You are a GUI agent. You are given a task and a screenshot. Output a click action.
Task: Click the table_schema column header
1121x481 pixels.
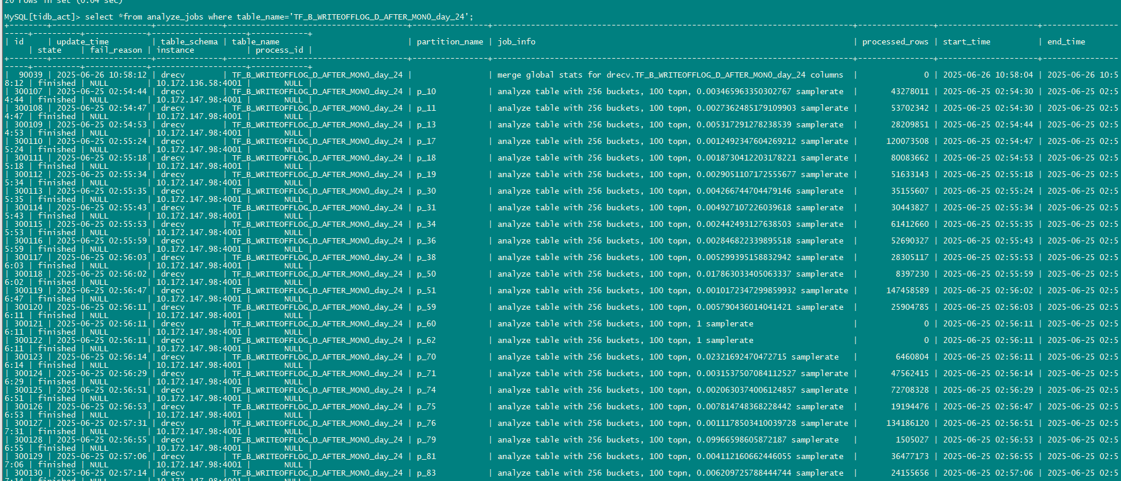(x=189, y=41)
